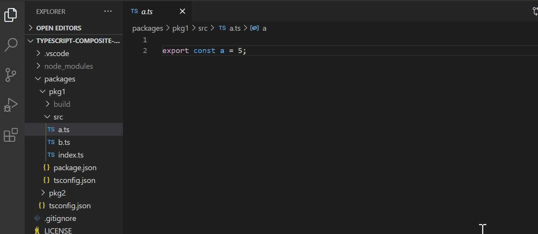Open the Extensions view
The image size is (538, 234).
click(x=10, y=134)
